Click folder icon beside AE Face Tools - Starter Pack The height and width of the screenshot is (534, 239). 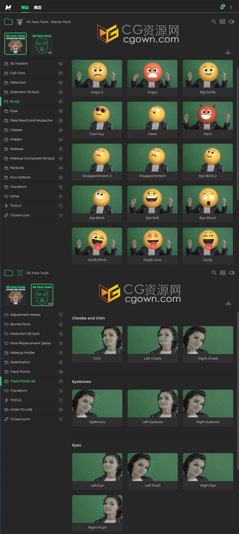(x=9, y=22)
